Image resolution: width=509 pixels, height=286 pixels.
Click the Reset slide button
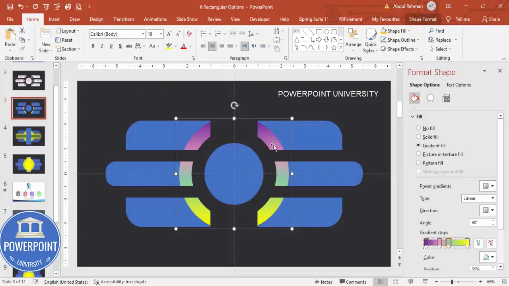coord(64,40)
